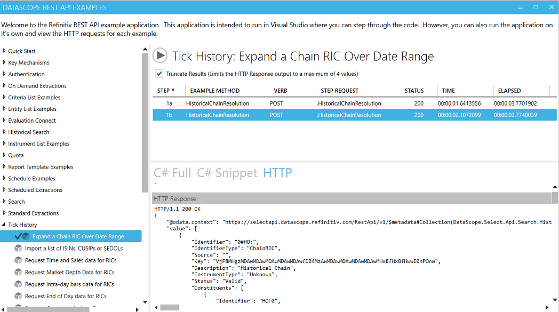559x312 pixels.
Task: Expand the Quick Start tree node
Action: click(4, 51)
